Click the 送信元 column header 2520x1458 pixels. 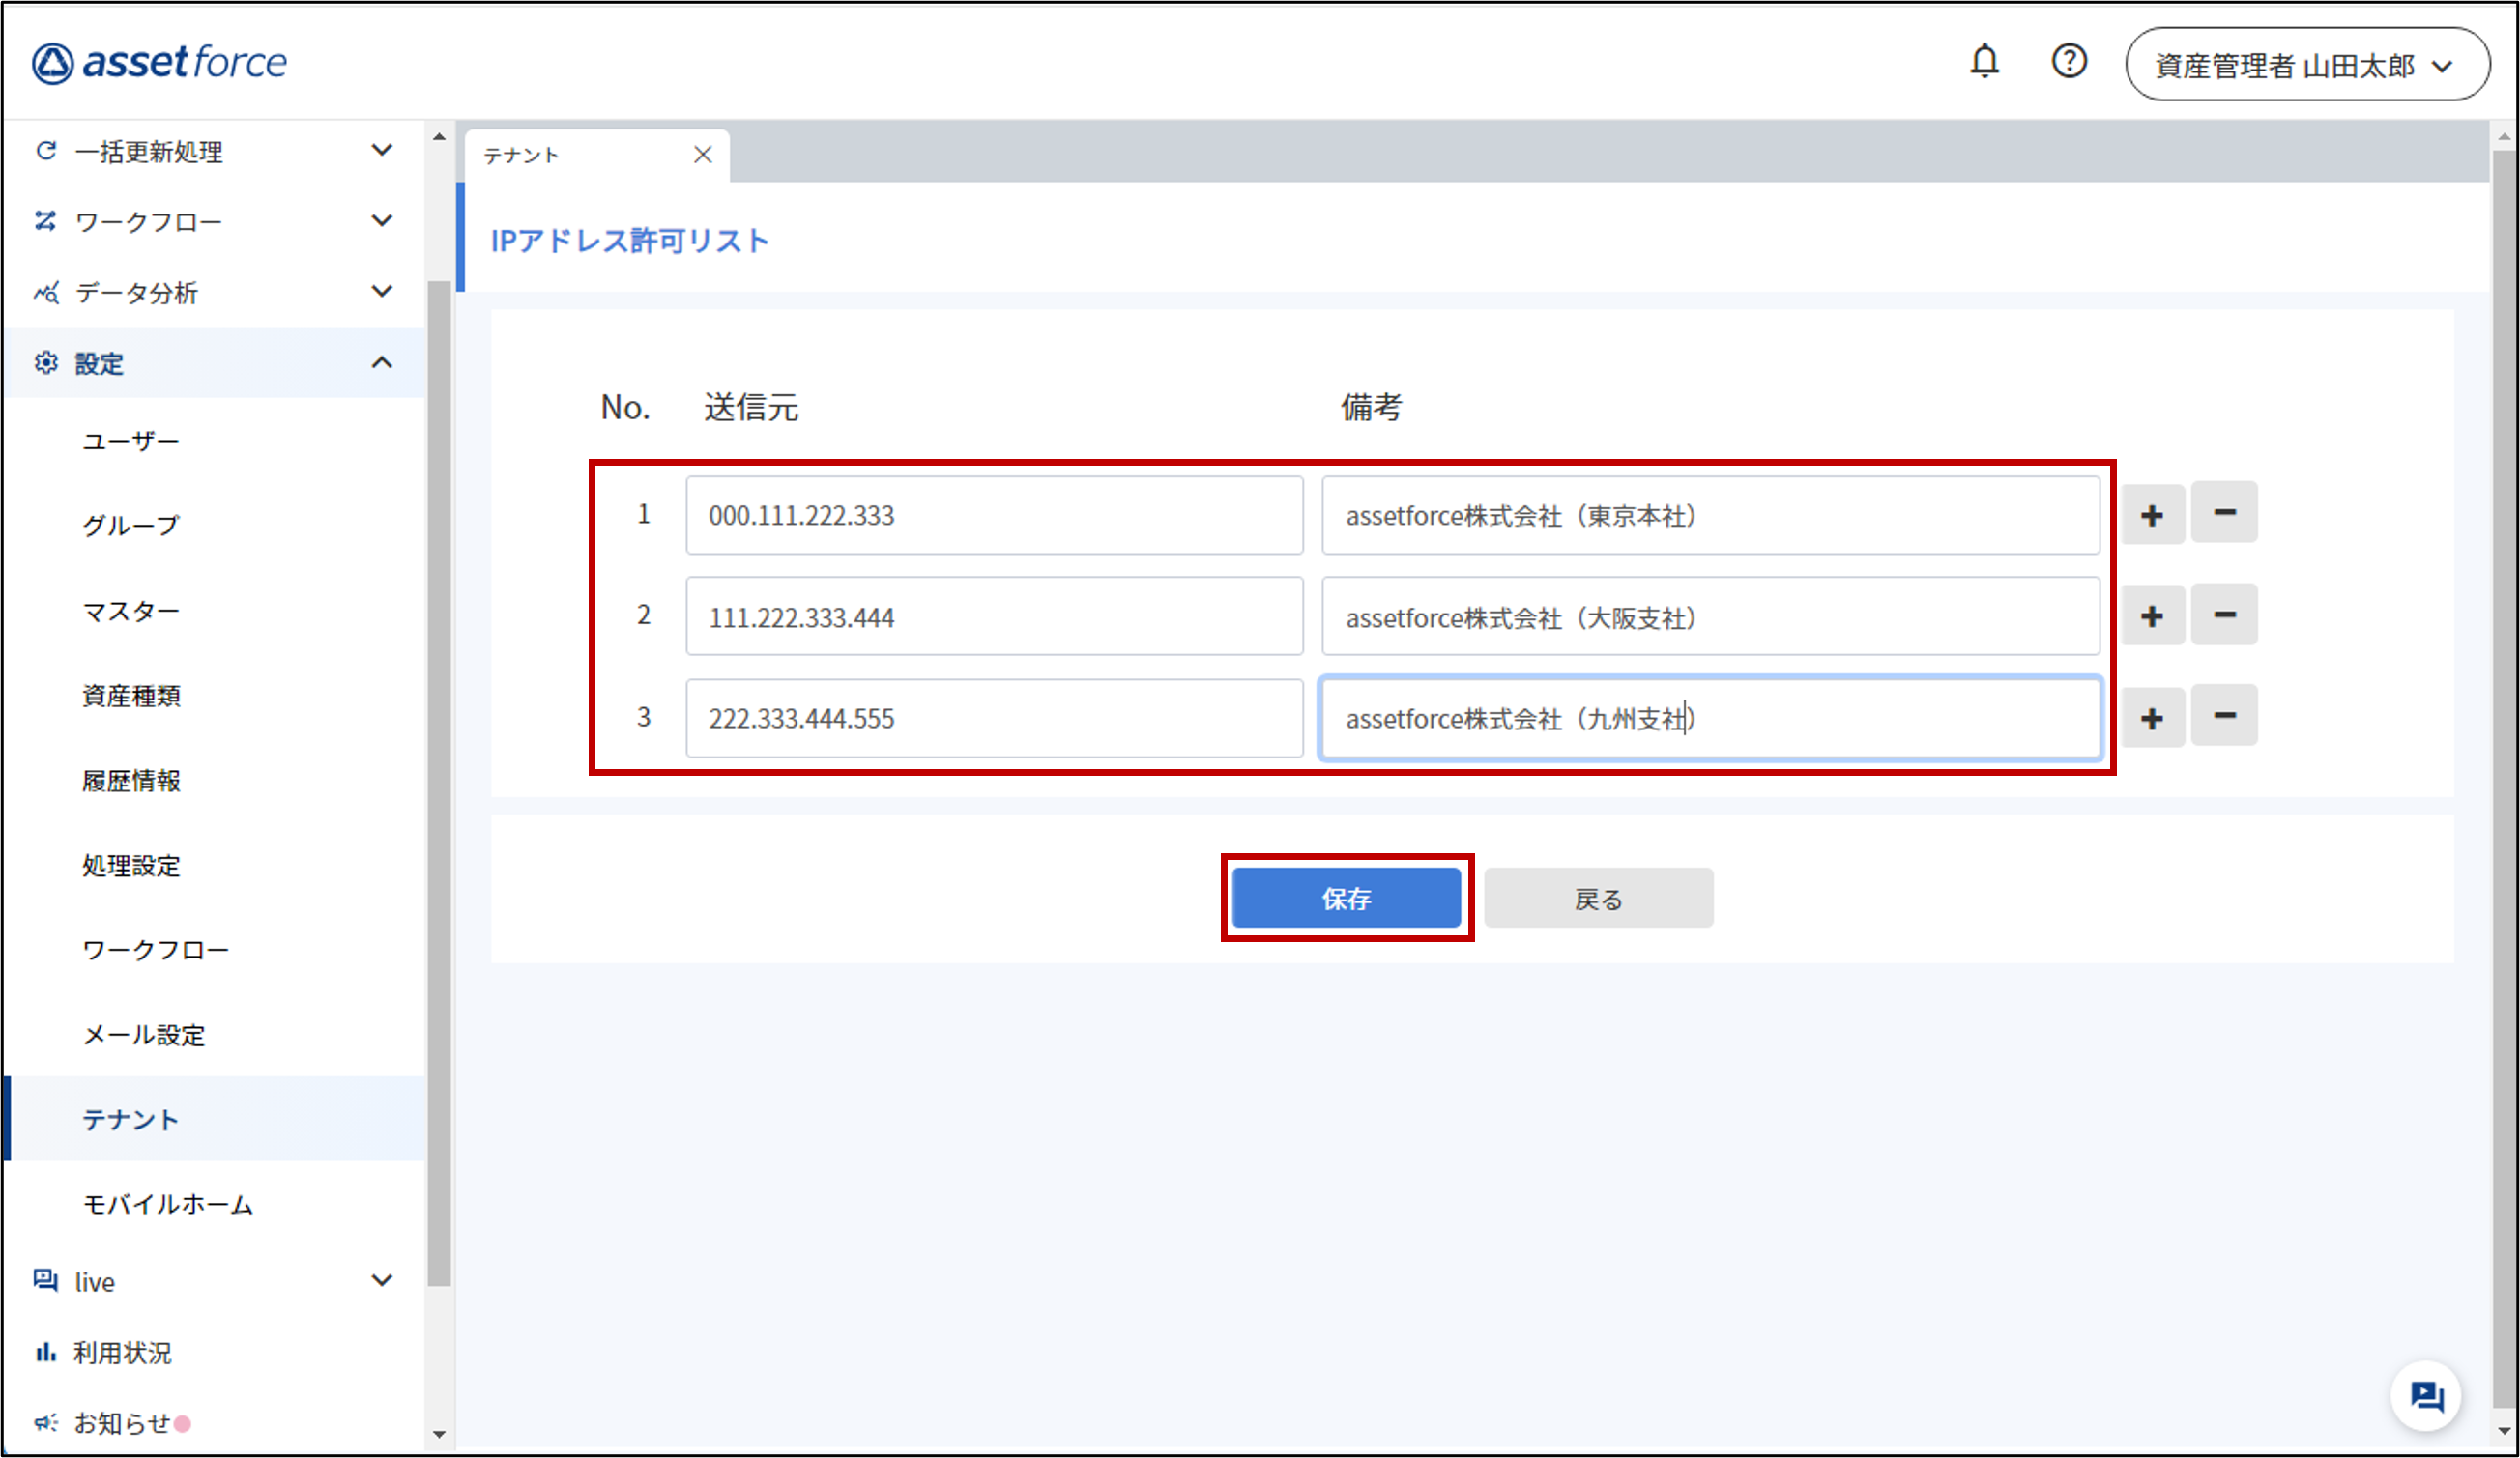751,407
